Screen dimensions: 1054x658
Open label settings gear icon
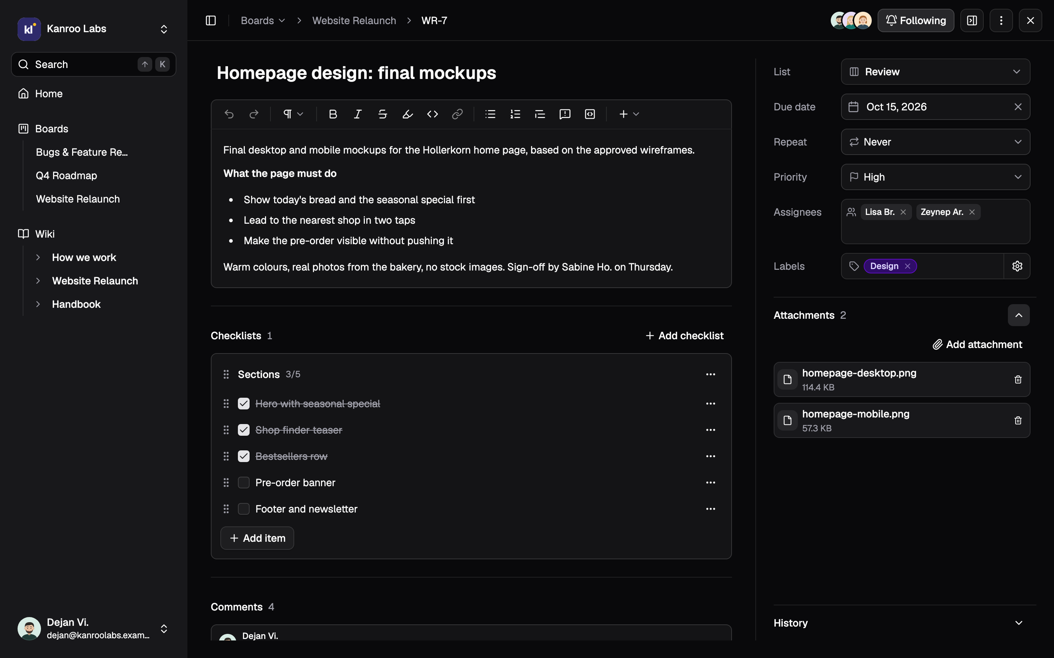point(1017,266)
